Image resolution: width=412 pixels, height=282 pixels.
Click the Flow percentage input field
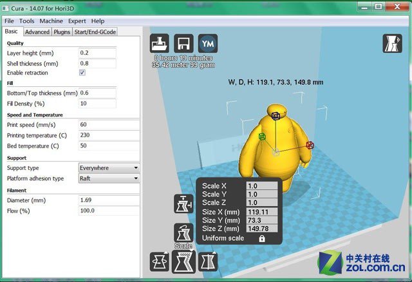click(x=109, y=211)
